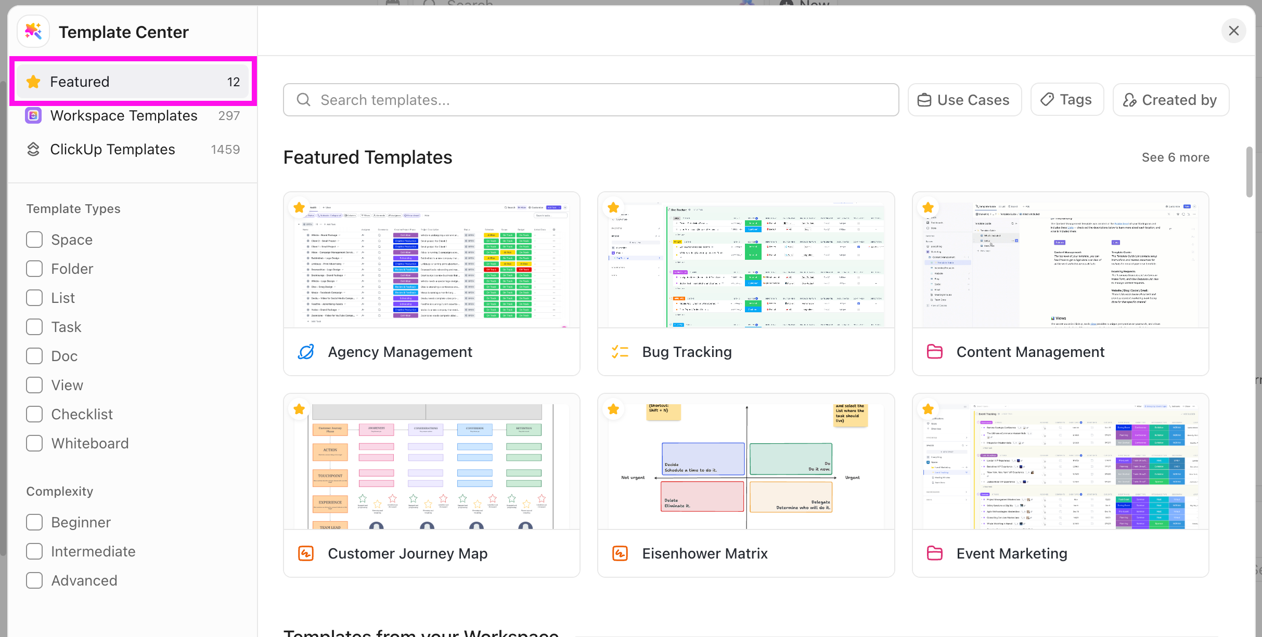This screenshot has width=1262, height=637.
Task: Click the whiteboard icon beside Eisenhower Matrix
Action: pyautogui.click(x=620, y=553)
